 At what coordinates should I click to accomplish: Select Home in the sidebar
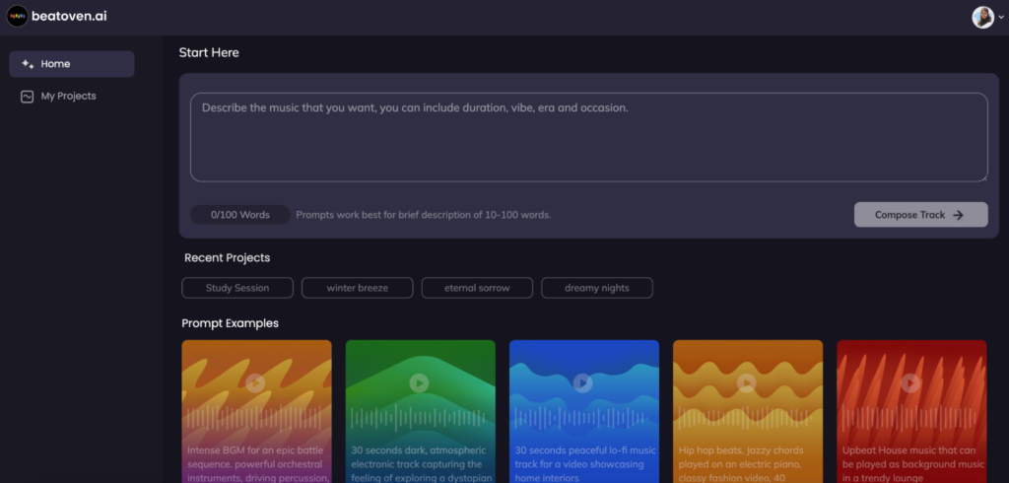[x=71, y=64]
